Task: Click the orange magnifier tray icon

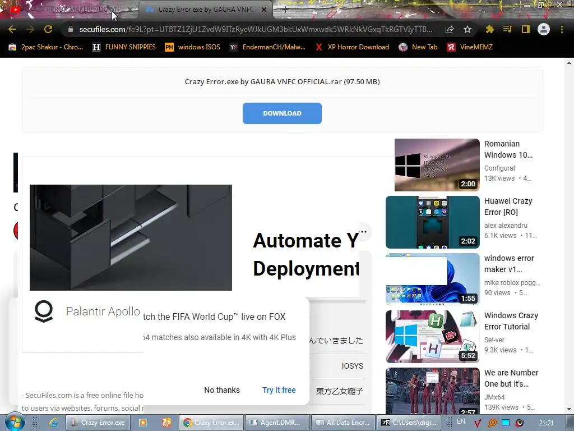Action: (x=492, y=423)
